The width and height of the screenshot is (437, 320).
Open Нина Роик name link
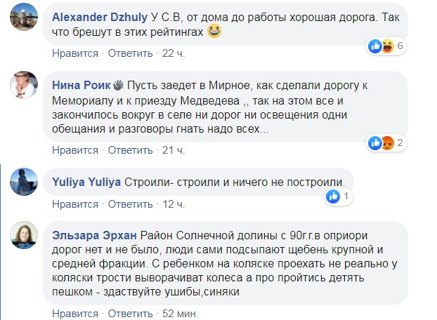(x=81, y=86)
